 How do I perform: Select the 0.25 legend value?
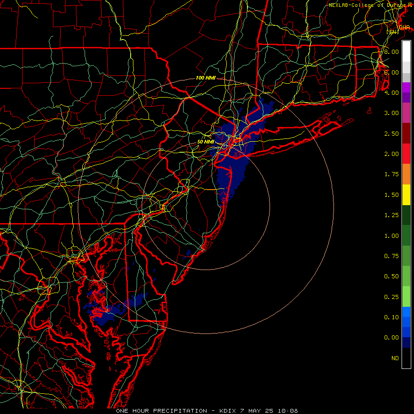[391, 297]
